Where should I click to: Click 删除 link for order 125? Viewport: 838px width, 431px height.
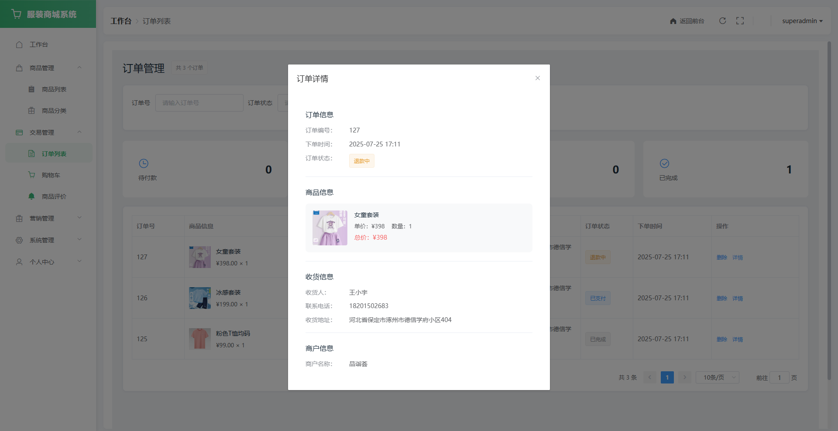pyautogui.click(x=721, y=339)
